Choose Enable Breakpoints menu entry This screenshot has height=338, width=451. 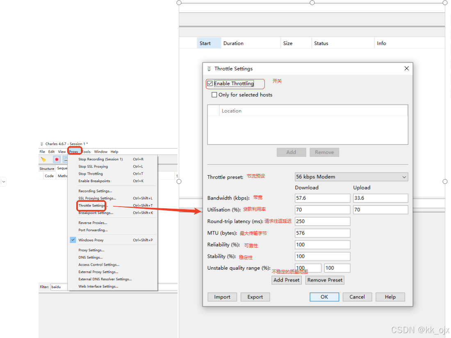click(112, 181)
